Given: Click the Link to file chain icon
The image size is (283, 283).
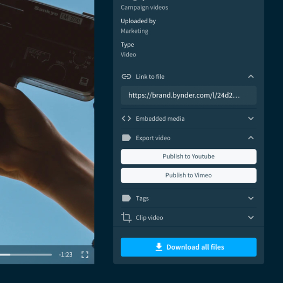Looking at the screenshot, I should pos(126,77).
